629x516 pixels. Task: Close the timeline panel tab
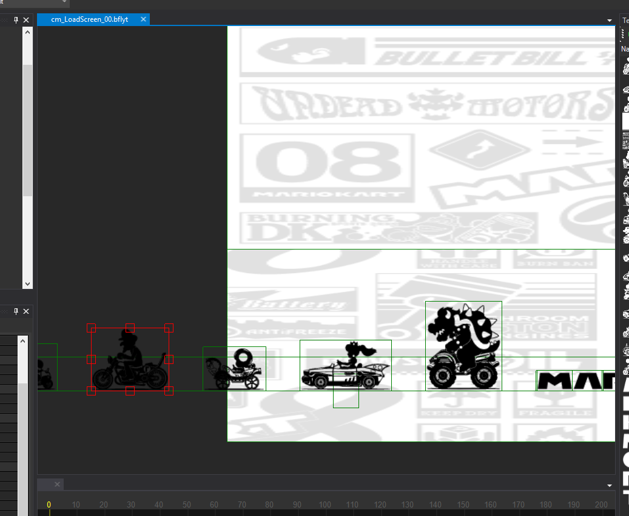[58, 485]
